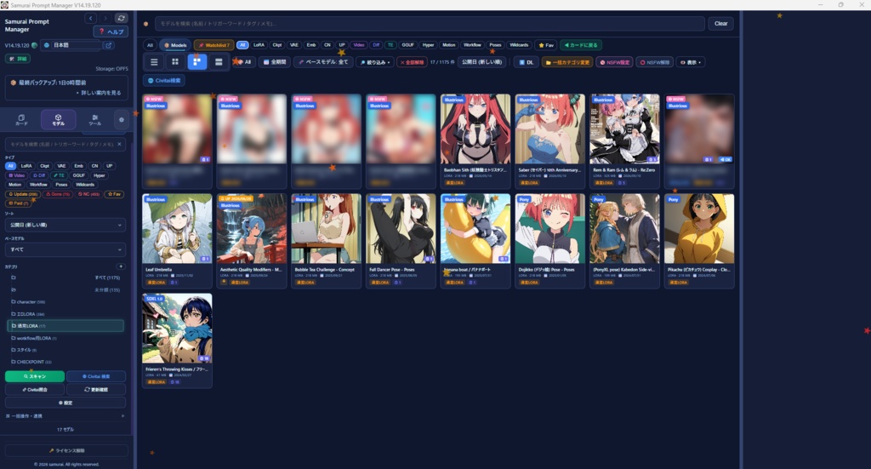
Task: Click the refresh icon in sidebar header
Action: point(121,19)
